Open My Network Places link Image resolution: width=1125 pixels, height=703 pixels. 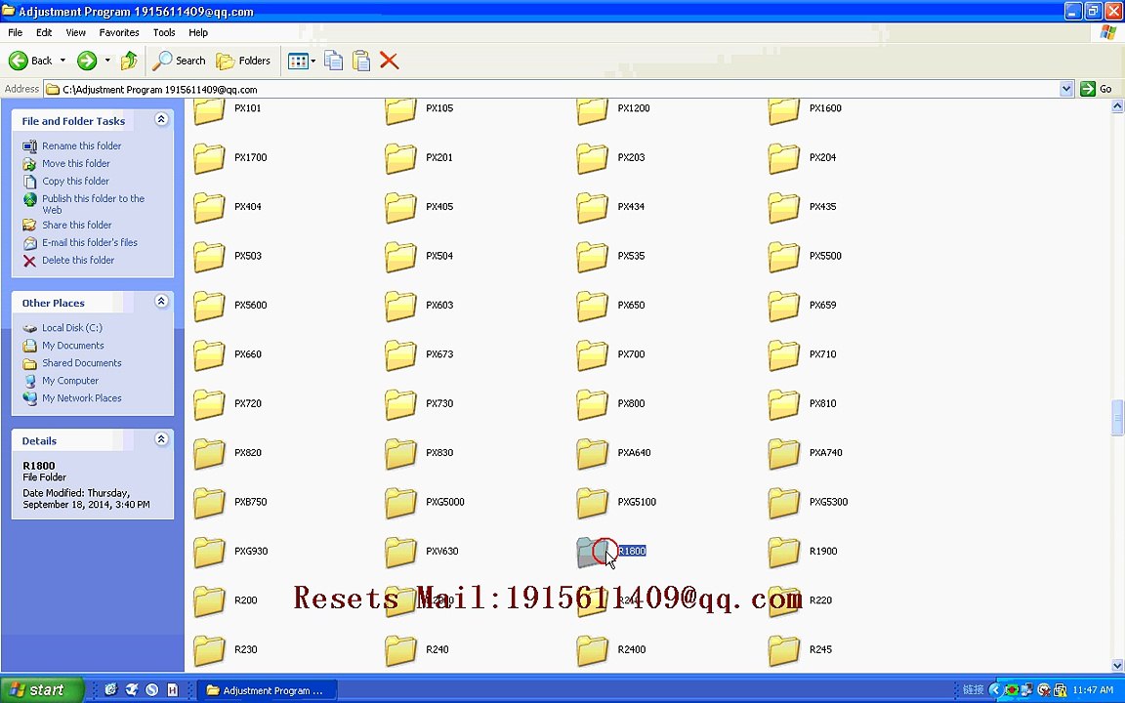click(x=82, y=398)
